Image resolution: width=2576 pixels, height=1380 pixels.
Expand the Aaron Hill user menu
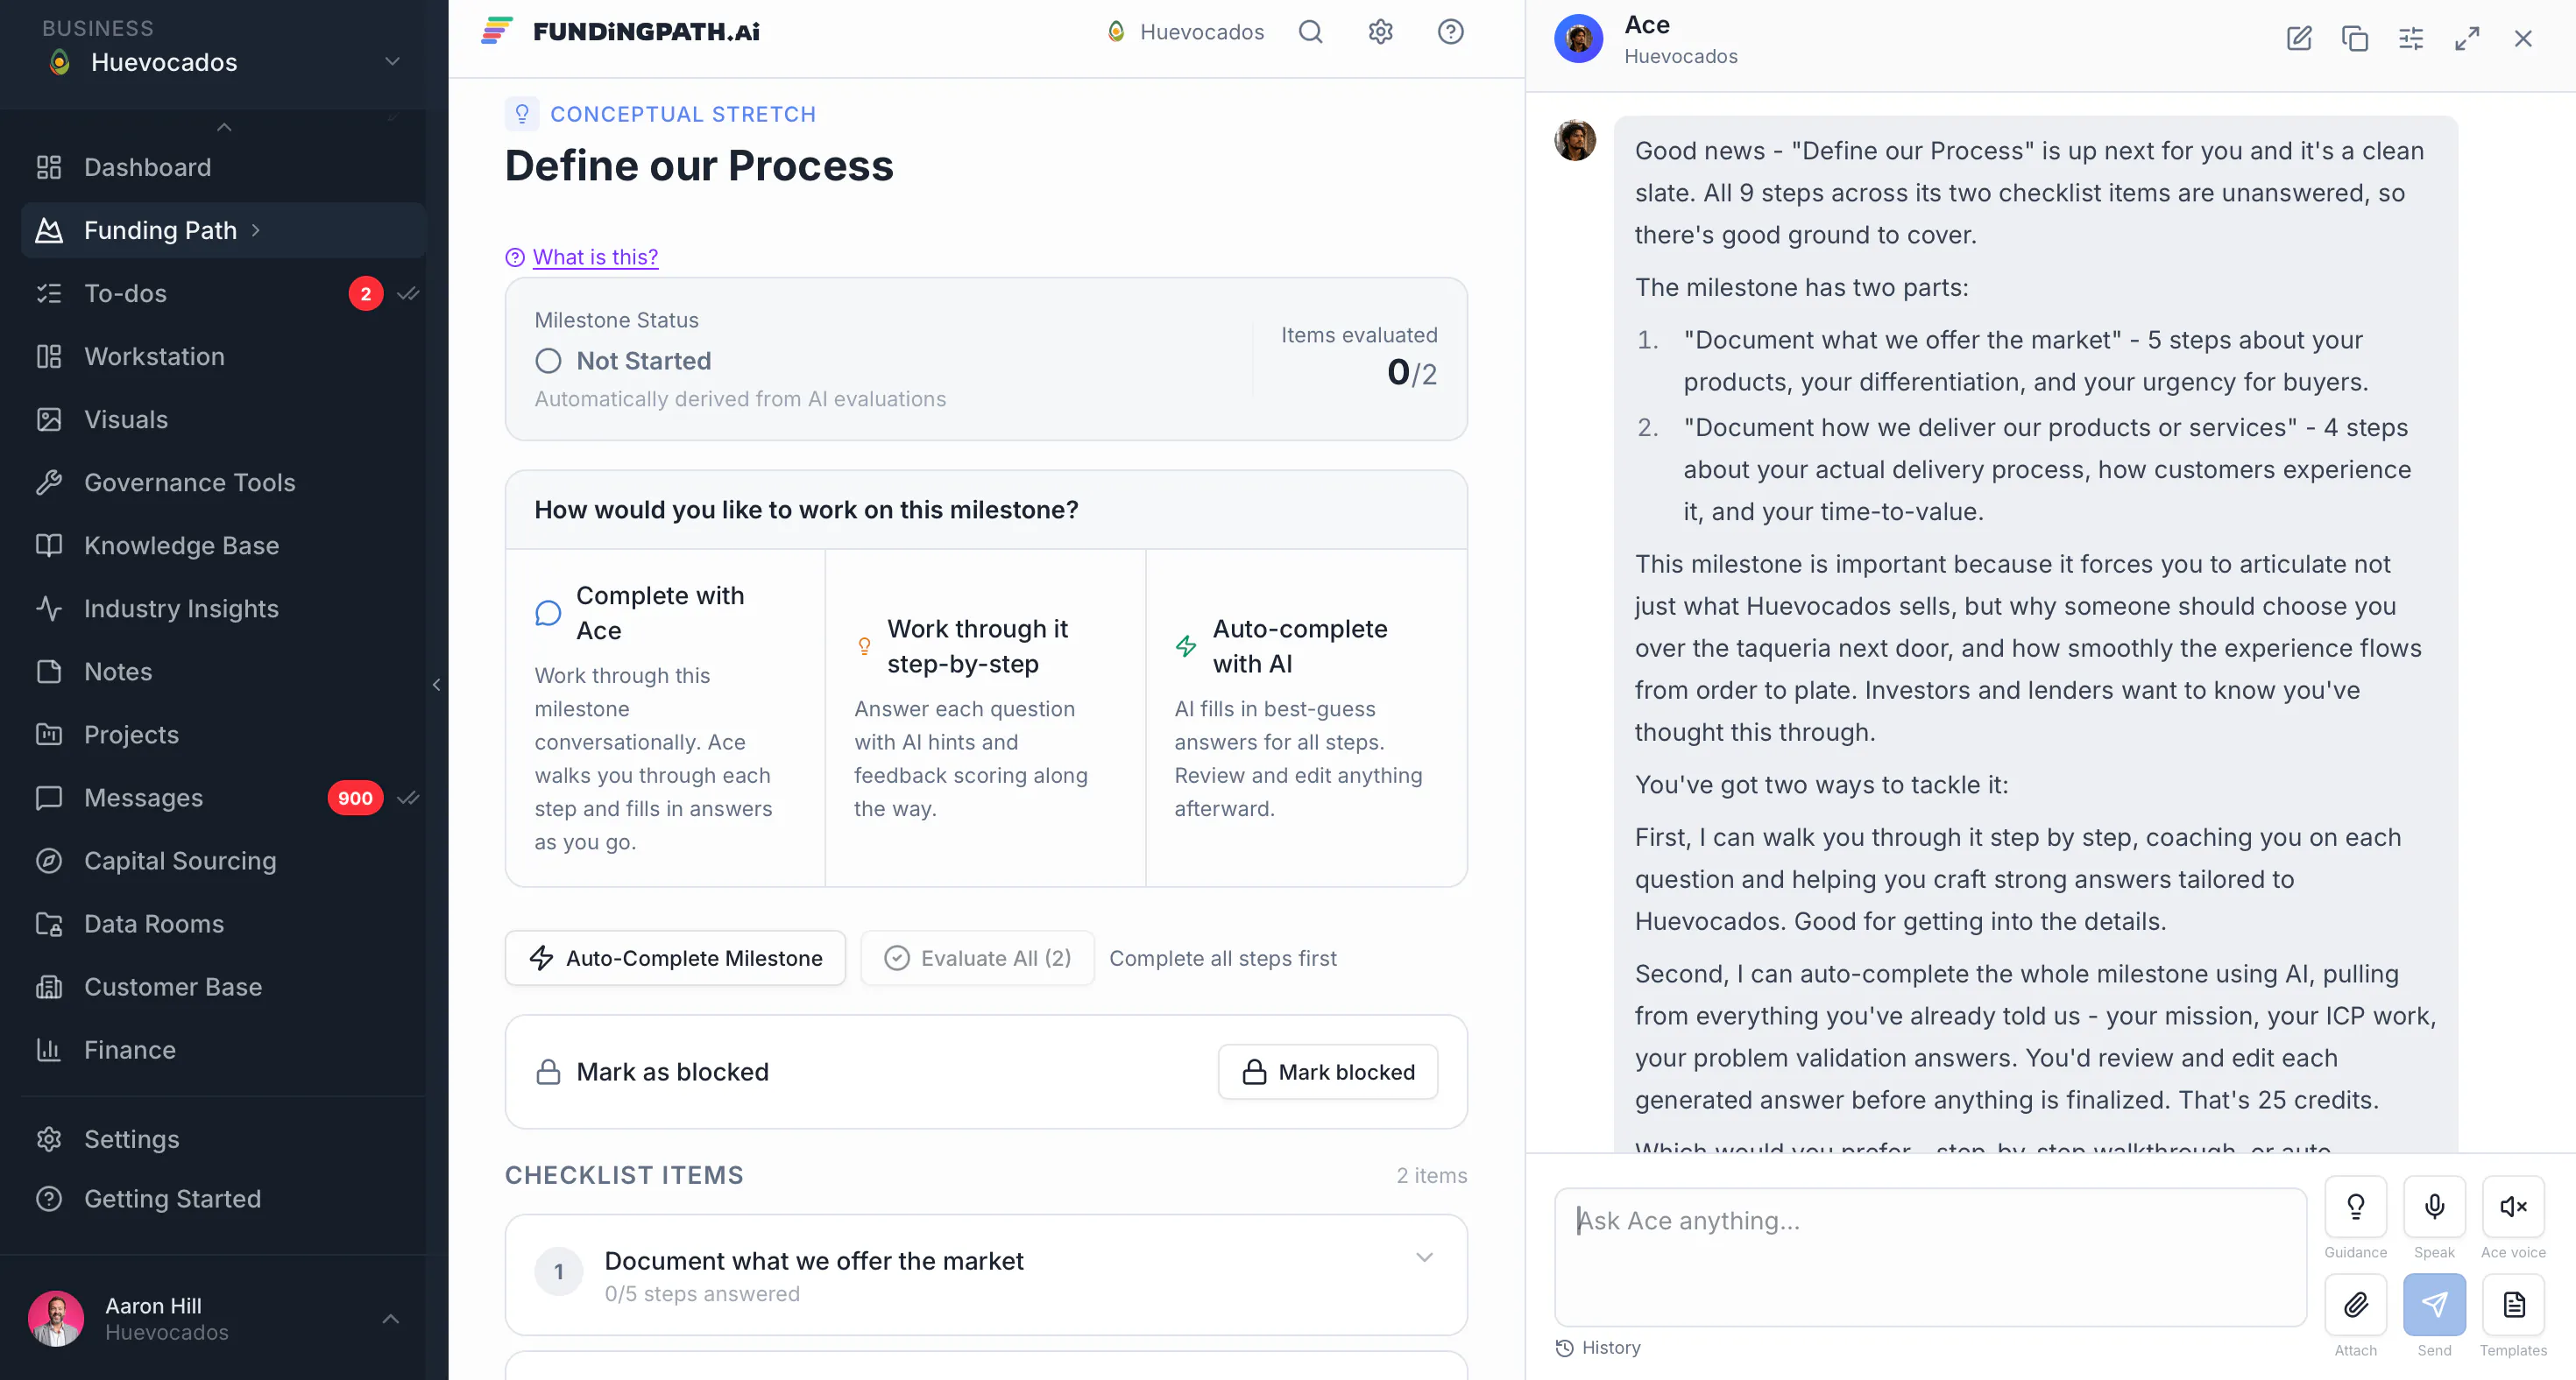pos(391,1319)
